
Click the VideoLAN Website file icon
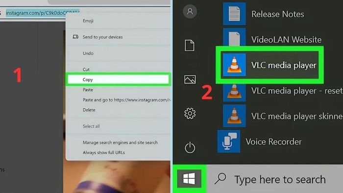click(x=234, y=37)
